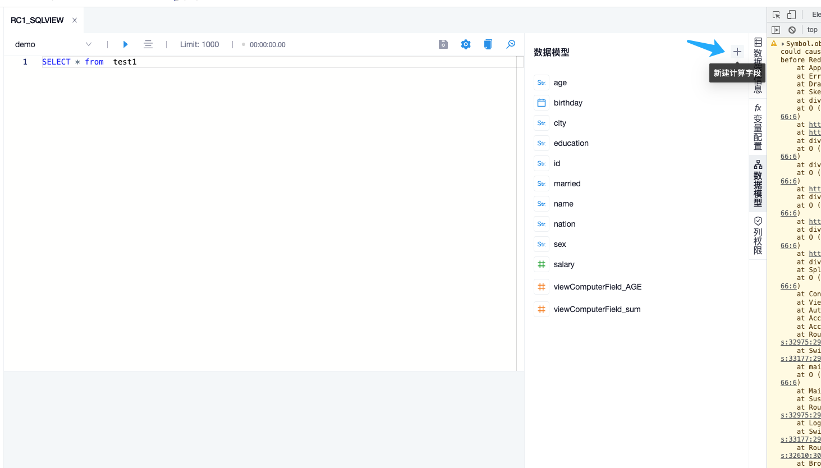Switch to the 变量配置 panel tab
This screenshot has width=821, height=468.
758,126
